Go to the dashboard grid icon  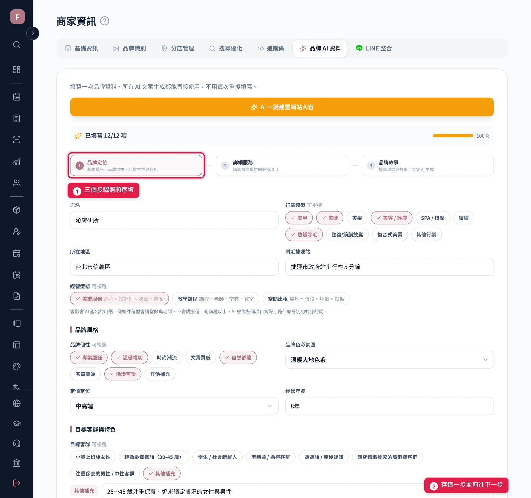pos(17,70)
